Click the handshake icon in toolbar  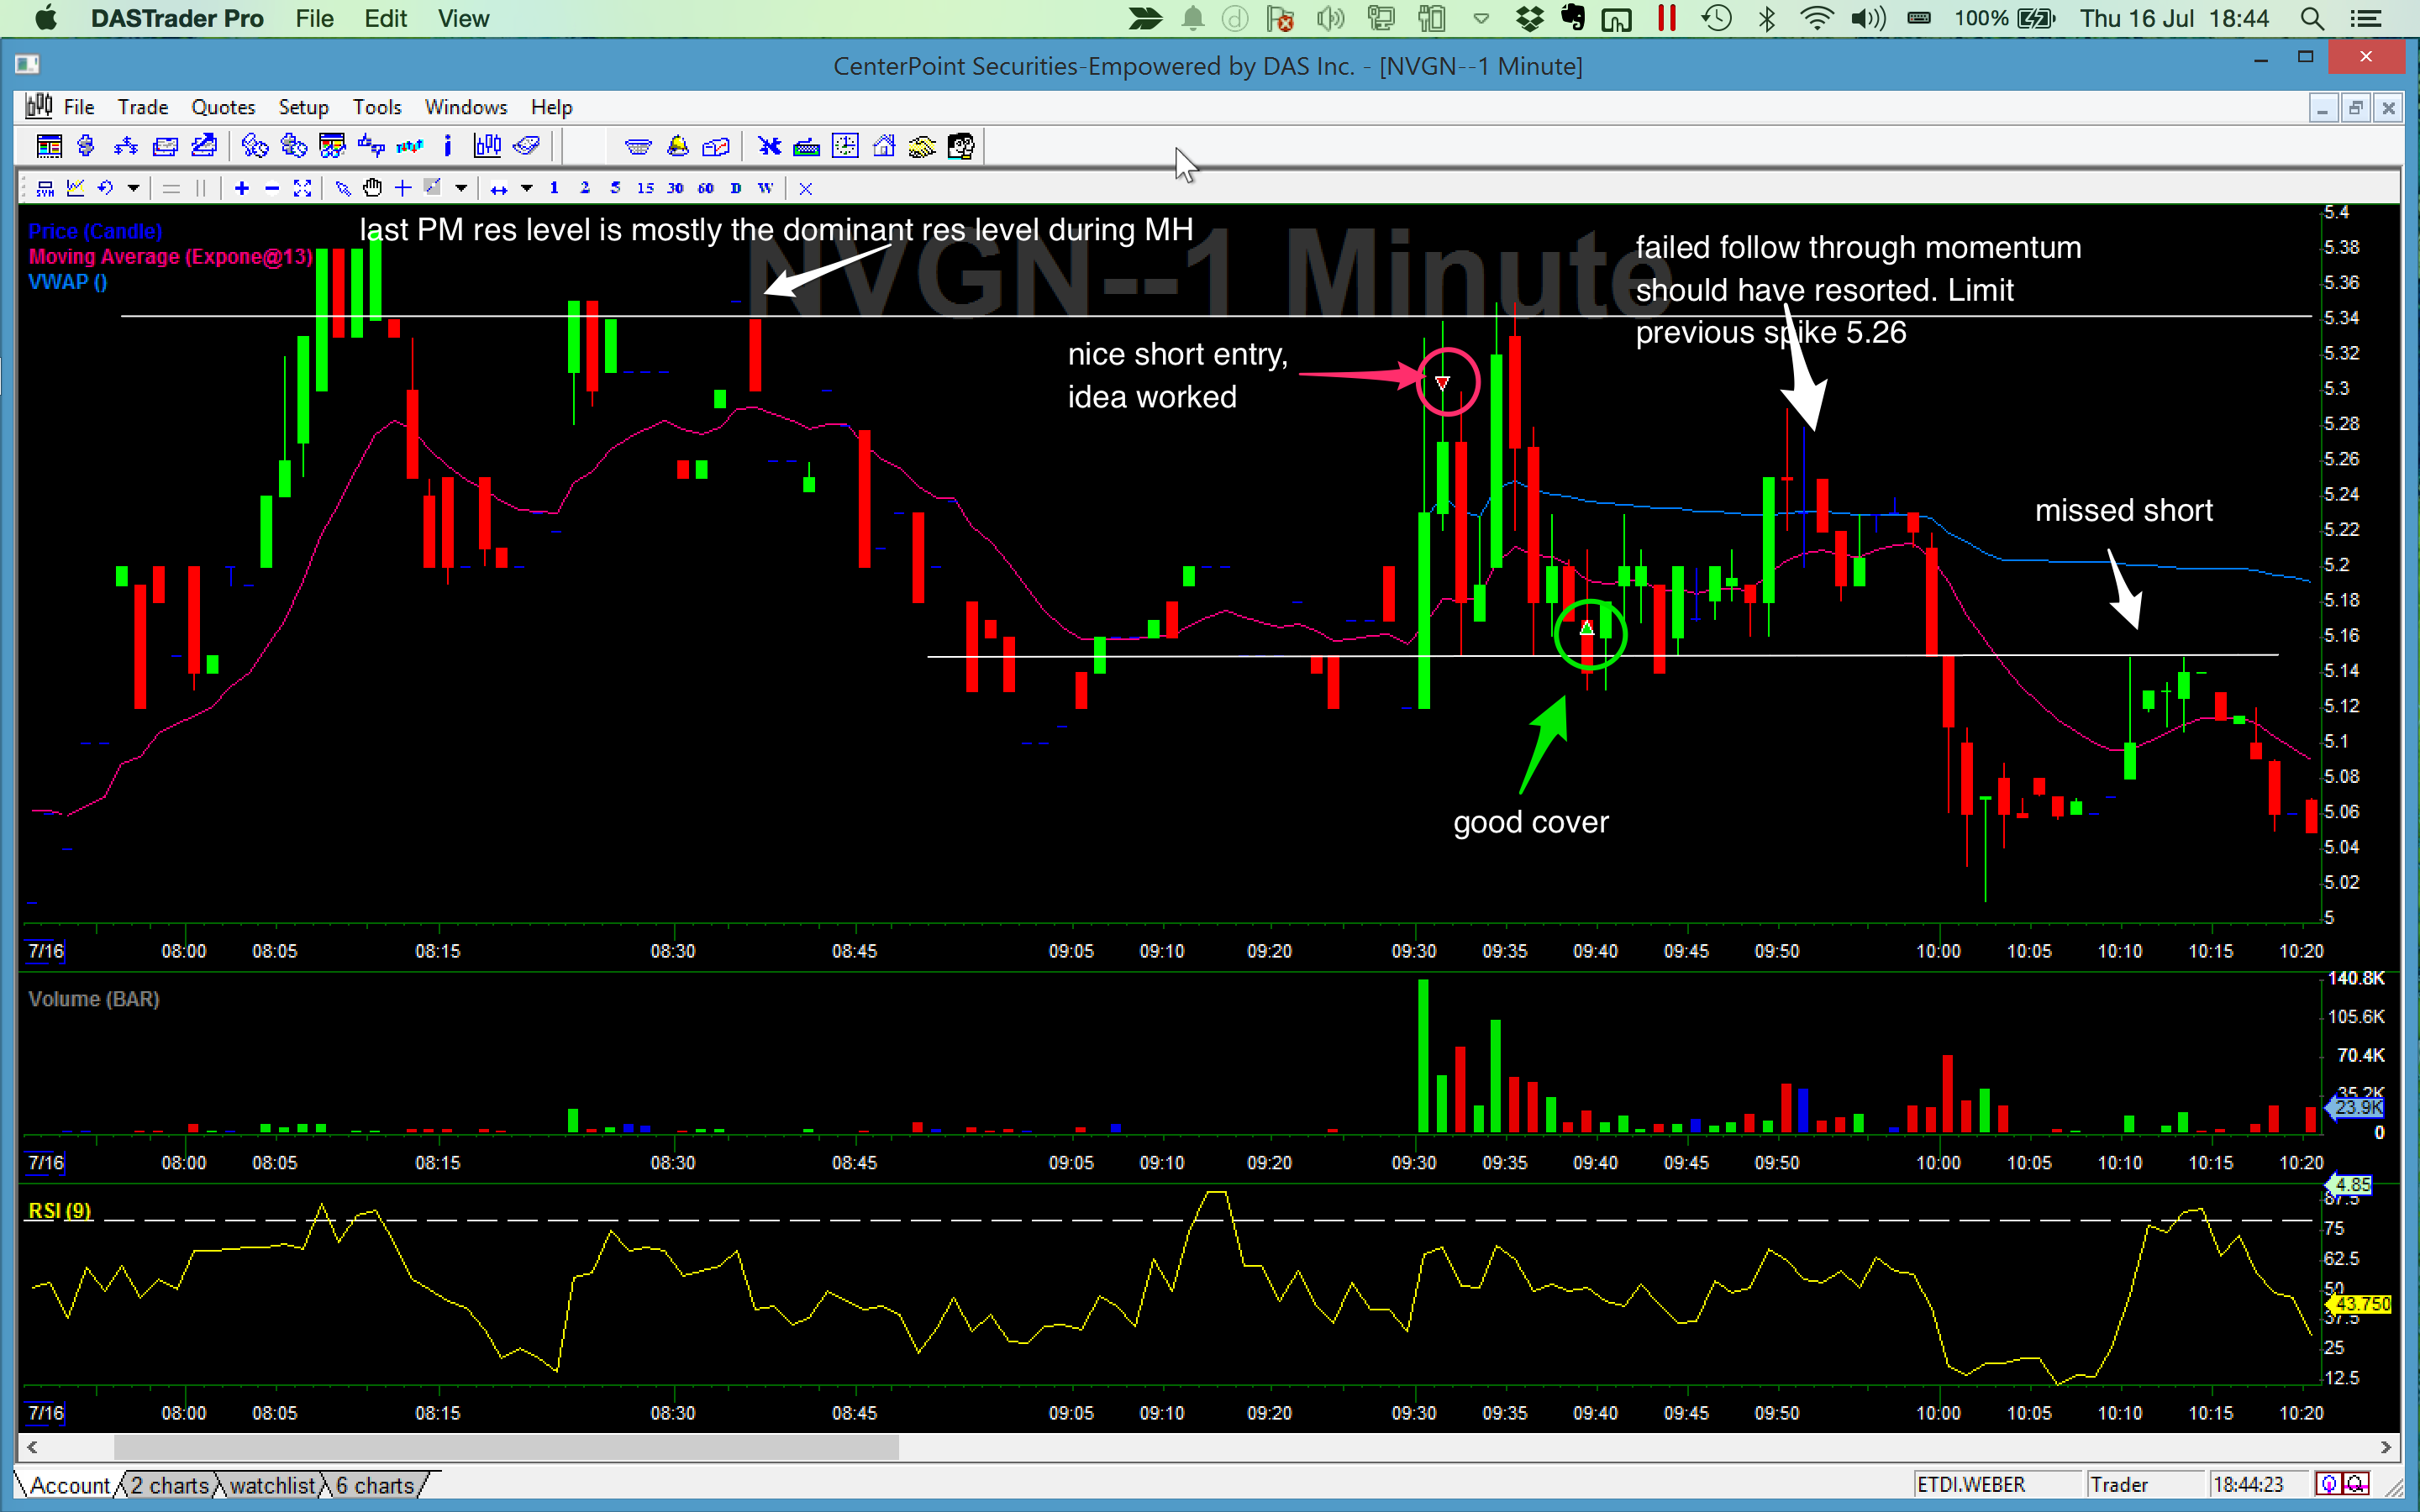921,147
